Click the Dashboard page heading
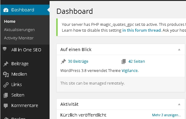 (x=75, y=11)
